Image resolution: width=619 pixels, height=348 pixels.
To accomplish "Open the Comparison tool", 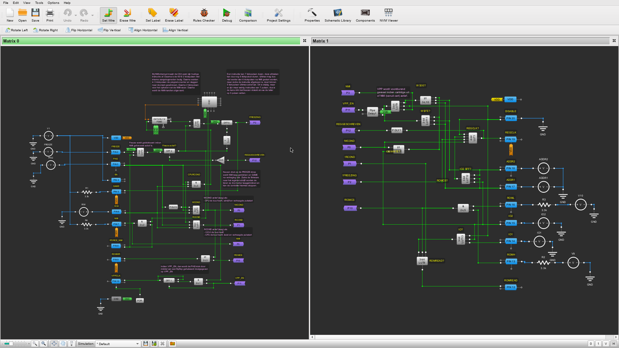I will [248, 15].
